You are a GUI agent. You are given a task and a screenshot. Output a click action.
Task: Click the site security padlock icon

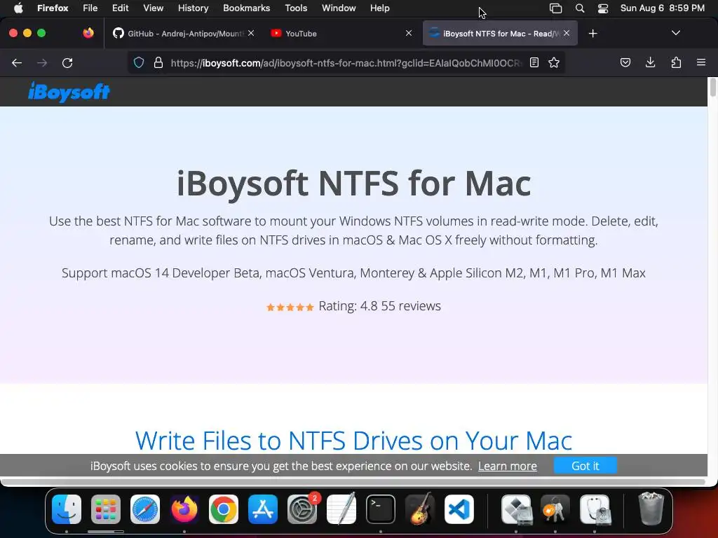158,62
